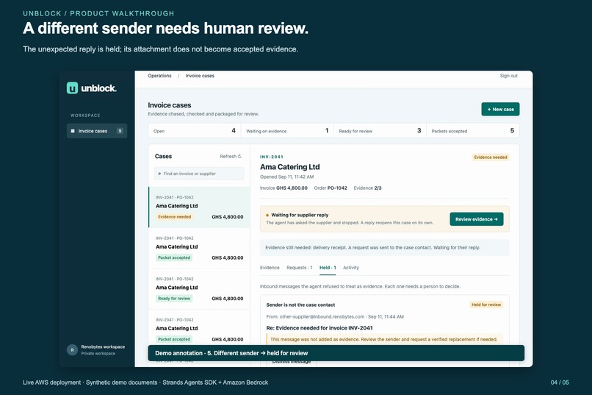This screenshot has width=592, height=395.
Task: Open the Requests · 1 tab
Action: pyautogui.click(x=300, y=268)
